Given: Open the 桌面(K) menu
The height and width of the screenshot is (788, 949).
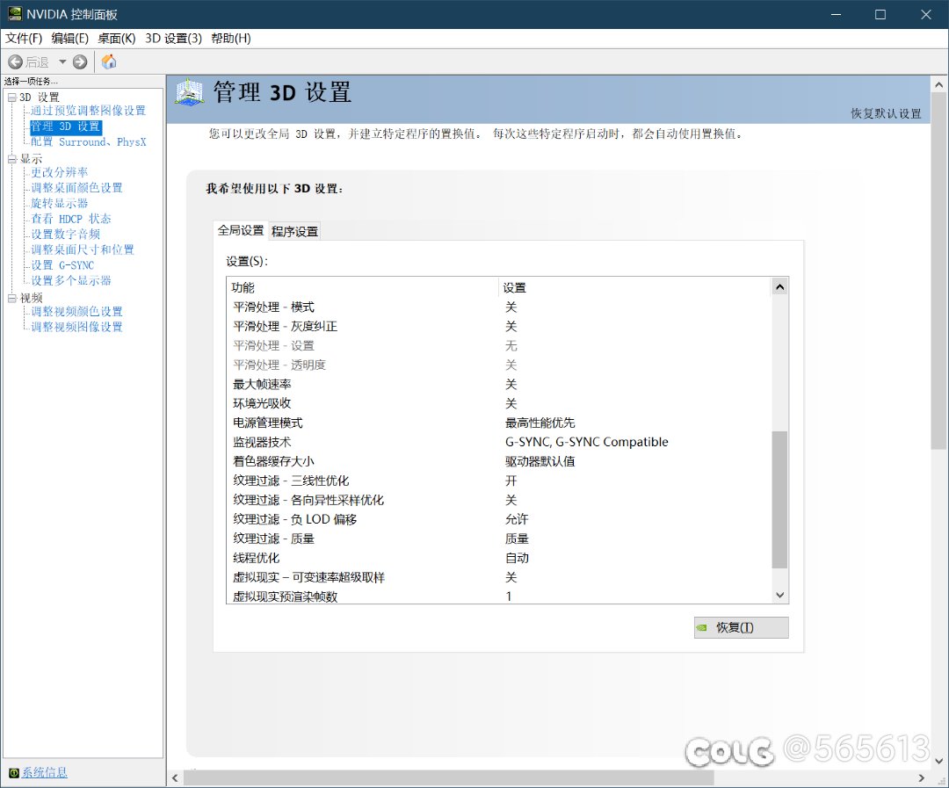Looking at the screenshot, I should tap(117, 38).
